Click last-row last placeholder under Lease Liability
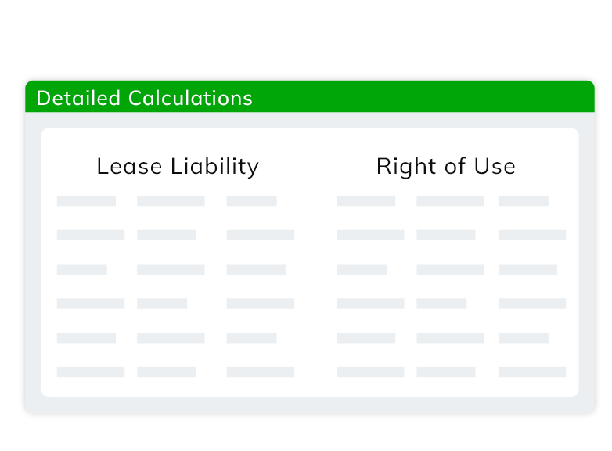This screenshot has height=451, width=612. (261, 372)
